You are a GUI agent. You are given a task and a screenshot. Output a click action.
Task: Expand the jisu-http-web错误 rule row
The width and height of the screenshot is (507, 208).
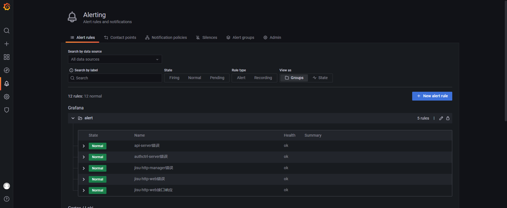coord(84,179)
